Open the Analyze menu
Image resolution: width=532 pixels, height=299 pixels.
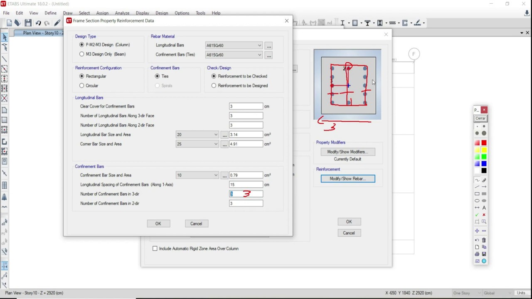pyautogui.click(x=122, y=13)
